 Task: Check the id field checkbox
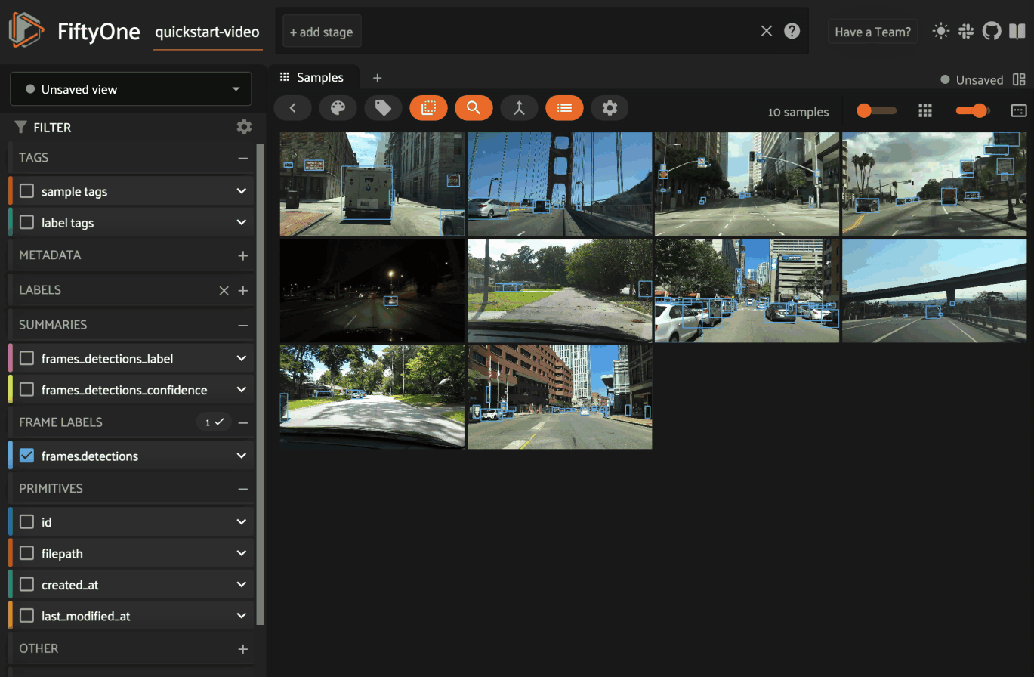[x=27, y=521]
